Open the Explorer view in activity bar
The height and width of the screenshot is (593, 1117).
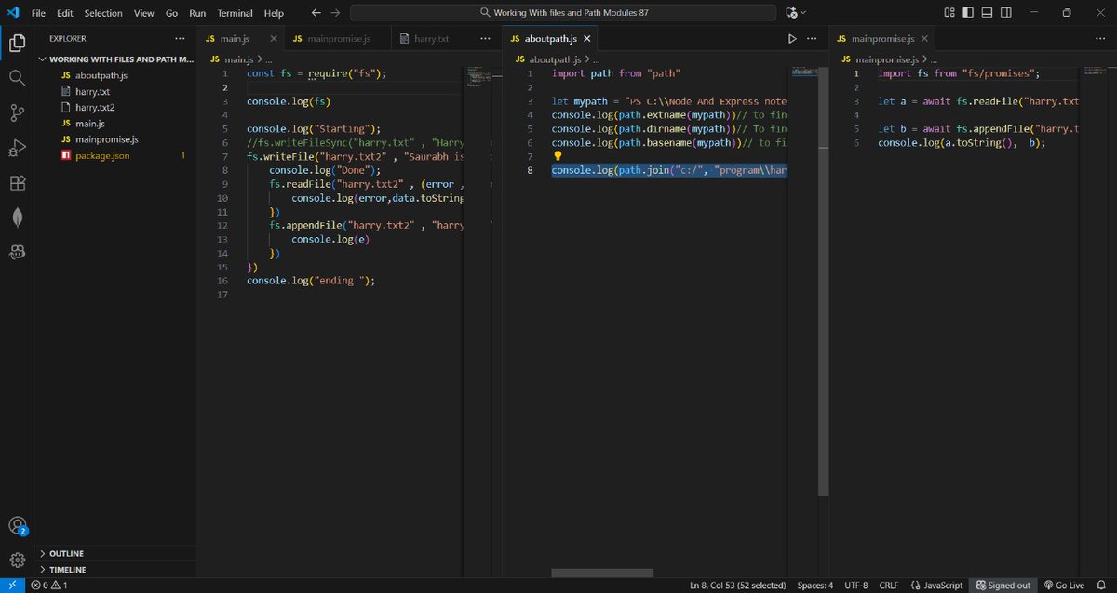coord(17,42)
